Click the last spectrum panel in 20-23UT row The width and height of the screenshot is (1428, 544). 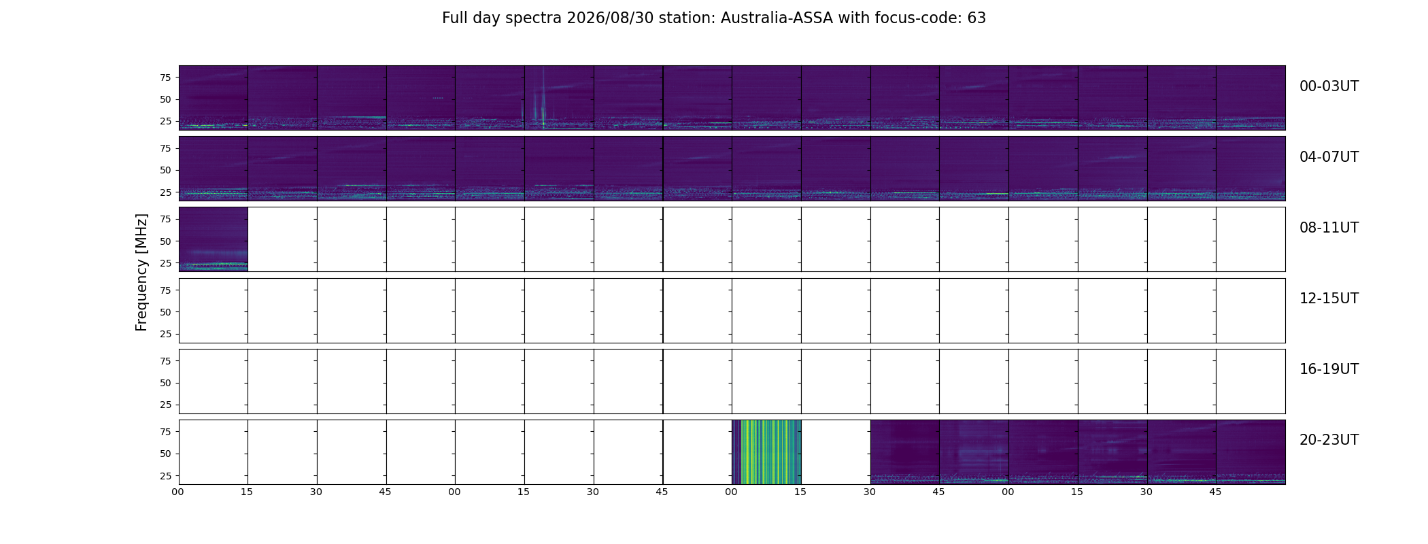[x=1251, y=452]
